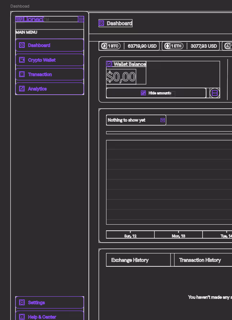Click the eye icon beside Hide amounts
The height and width of the screenshot is (320, 232).
[x=143, y=93]
